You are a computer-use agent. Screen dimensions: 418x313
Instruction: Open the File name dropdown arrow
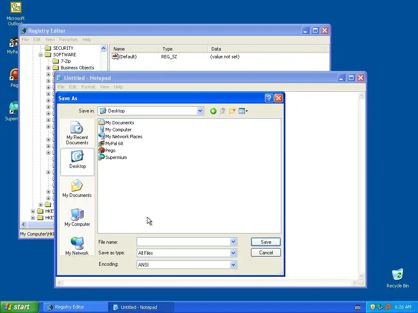tap(233, 242)
